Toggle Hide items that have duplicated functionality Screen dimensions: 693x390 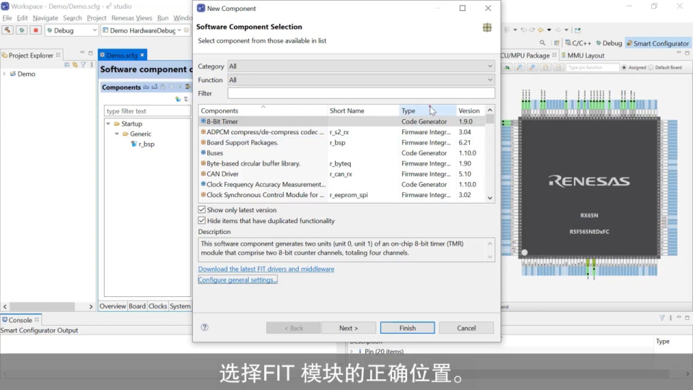pos(201,220)
